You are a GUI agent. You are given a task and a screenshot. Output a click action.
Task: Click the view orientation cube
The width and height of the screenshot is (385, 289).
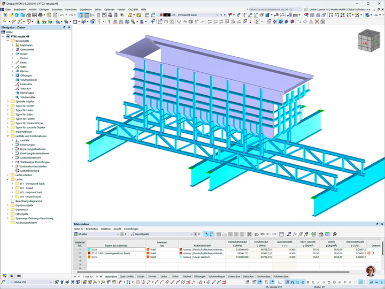369,41
